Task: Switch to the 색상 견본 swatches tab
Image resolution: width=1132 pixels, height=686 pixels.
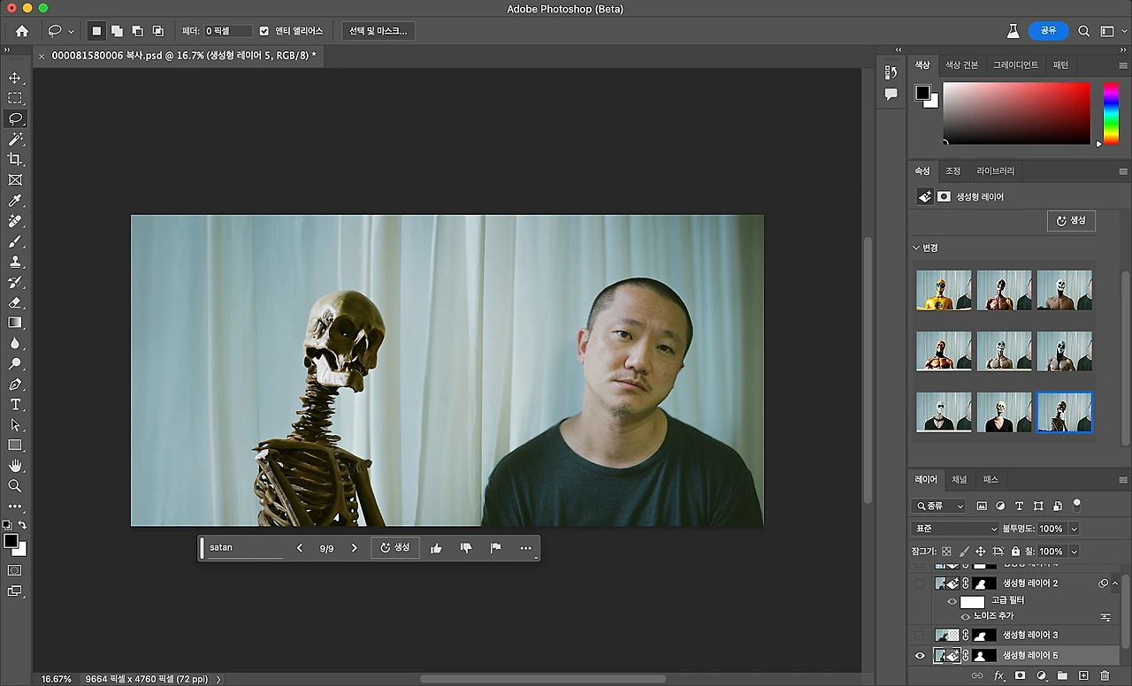Action: click(x=962, y=65)
